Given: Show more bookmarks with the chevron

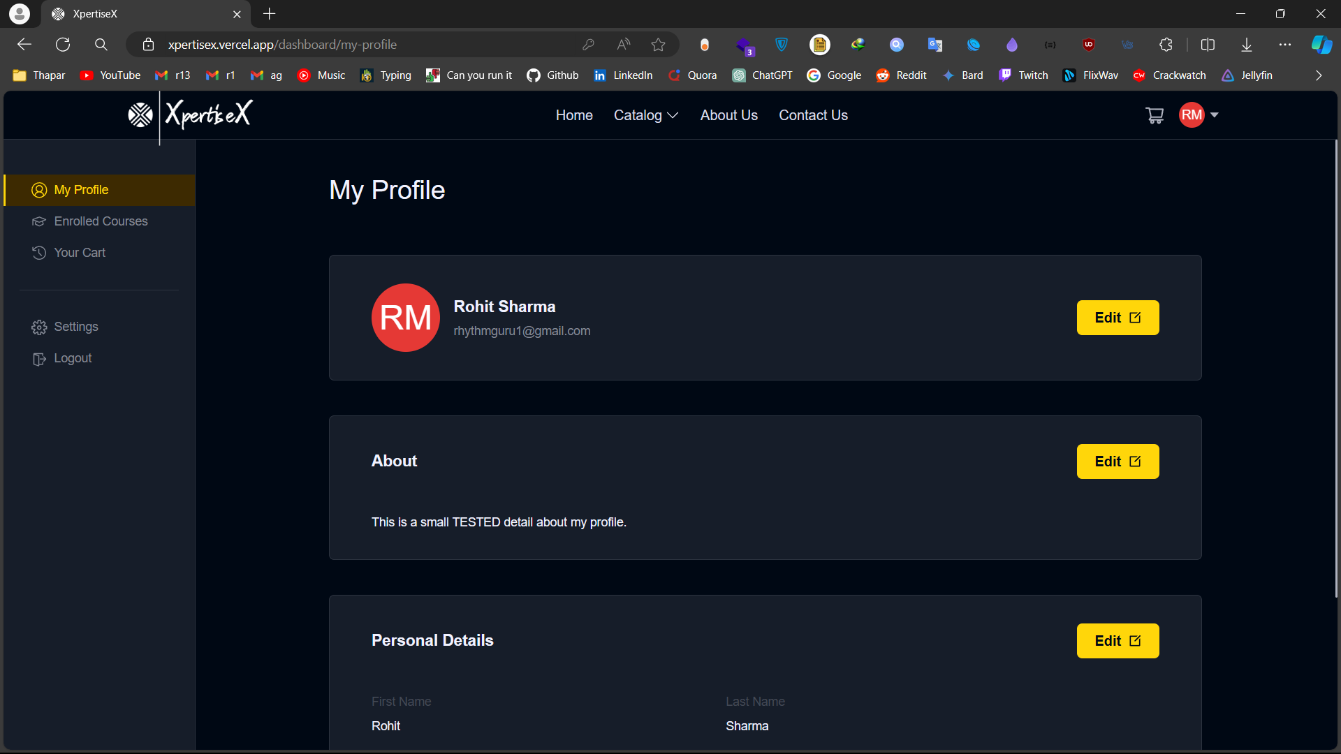Looking at the screenshot, I should tap(1318, 75).
